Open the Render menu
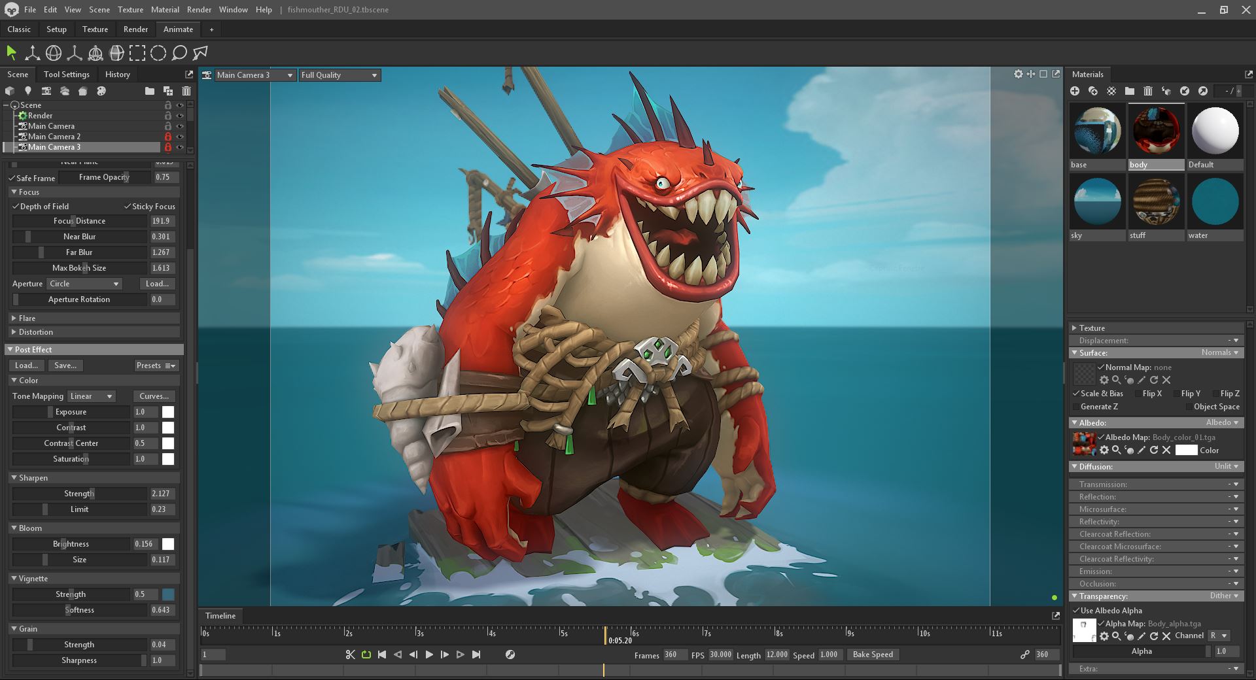The image size is (1256, 680). [x=199, y=10]
